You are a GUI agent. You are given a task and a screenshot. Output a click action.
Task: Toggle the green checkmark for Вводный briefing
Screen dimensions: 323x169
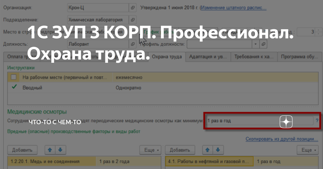(x=14, y=87)
